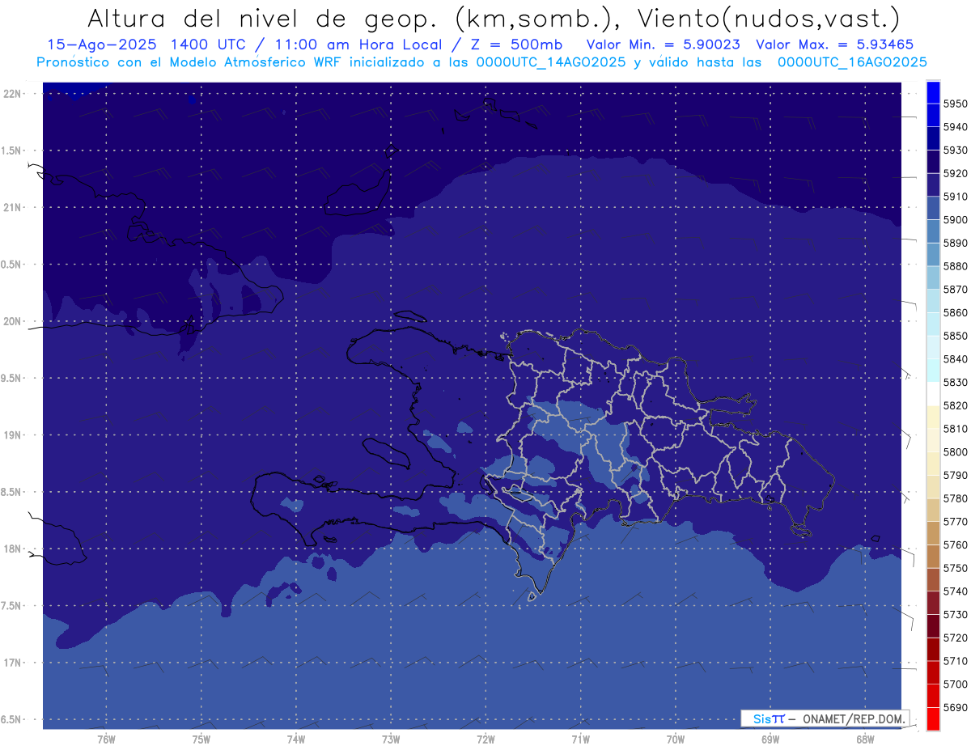Click the '0.5N' latitude axis label
This screenshot has height=750, width=971.
coord(11,265)
